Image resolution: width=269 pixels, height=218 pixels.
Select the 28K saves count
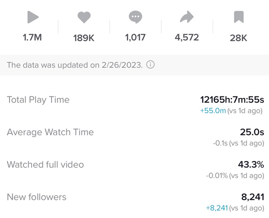(239, 38)
